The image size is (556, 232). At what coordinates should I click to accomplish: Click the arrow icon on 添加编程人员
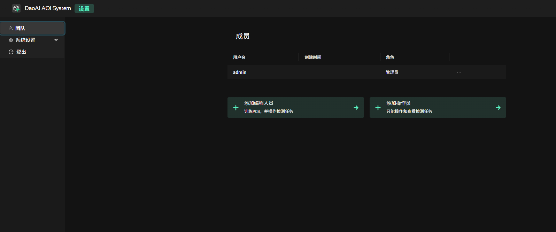point(356,108)
